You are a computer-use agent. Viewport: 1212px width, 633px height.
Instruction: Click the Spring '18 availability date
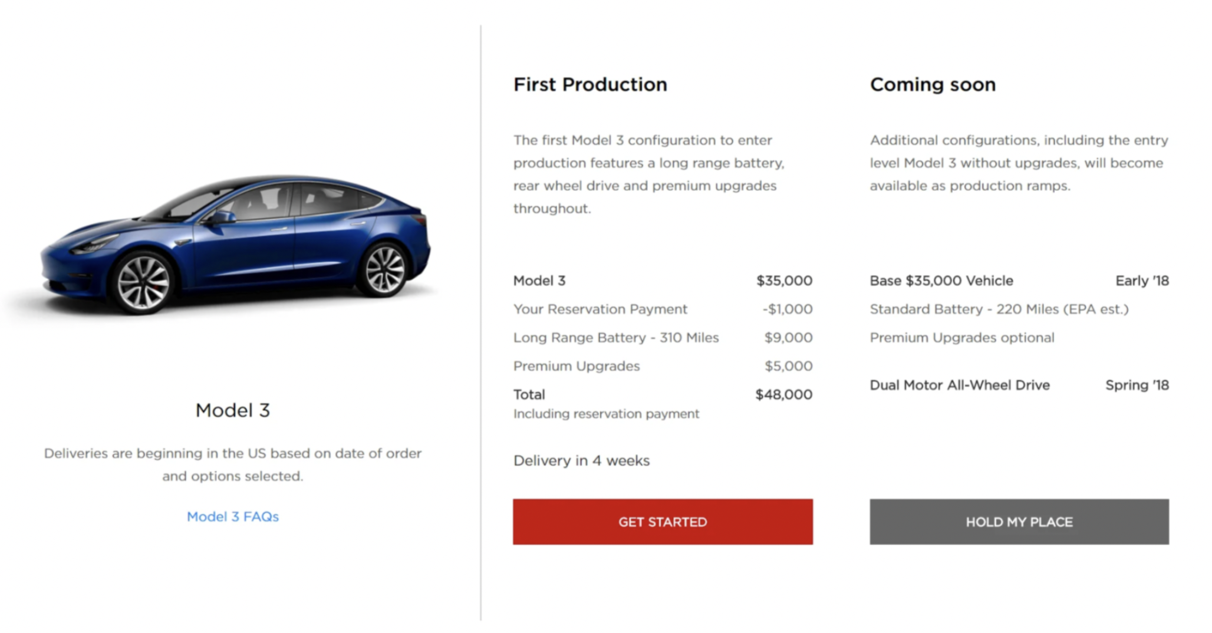point(1137,385)
